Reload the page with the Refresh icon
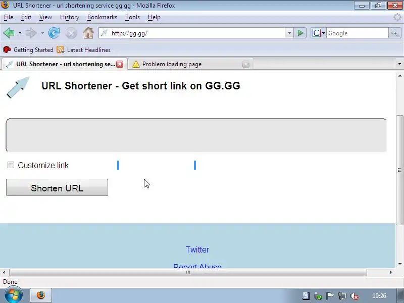This screenshot has height=303, width=404. pos(54,33)
